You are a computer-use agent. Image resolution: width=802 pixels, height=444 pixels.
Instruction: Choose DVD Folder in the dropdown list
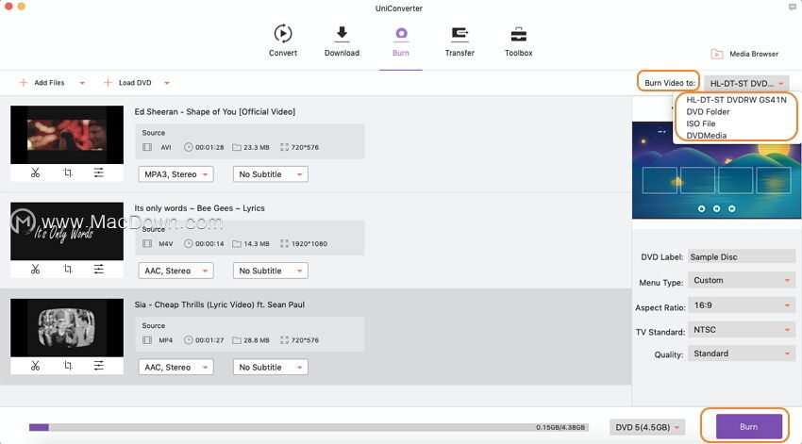point(708,112)
